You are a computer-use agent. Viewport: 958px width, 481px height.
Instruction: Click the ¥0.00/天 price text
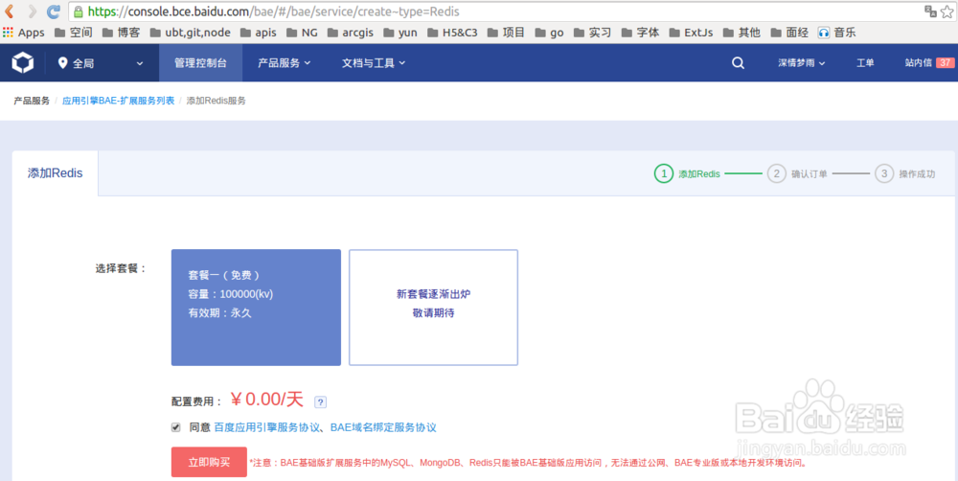267,400
